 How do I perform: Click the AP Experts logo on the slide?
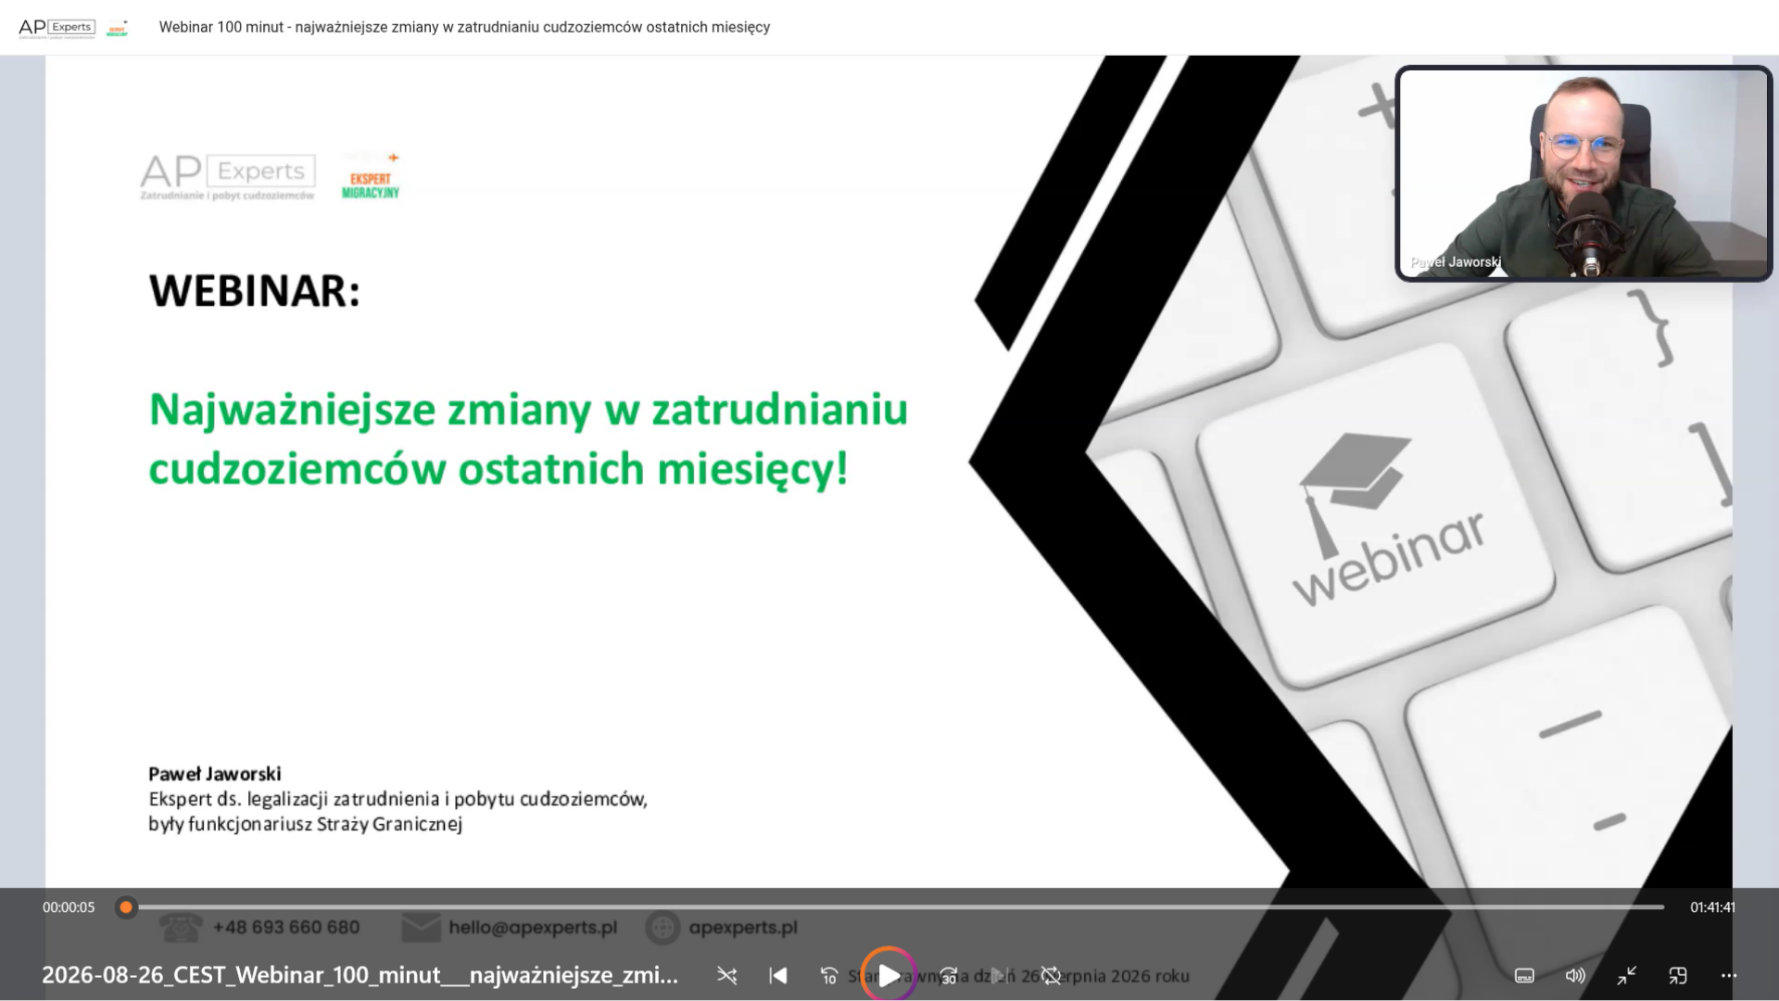227,176
